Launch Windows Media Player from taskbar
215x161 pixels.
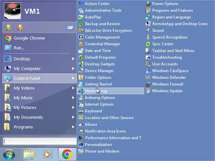(x=47, y=155)
